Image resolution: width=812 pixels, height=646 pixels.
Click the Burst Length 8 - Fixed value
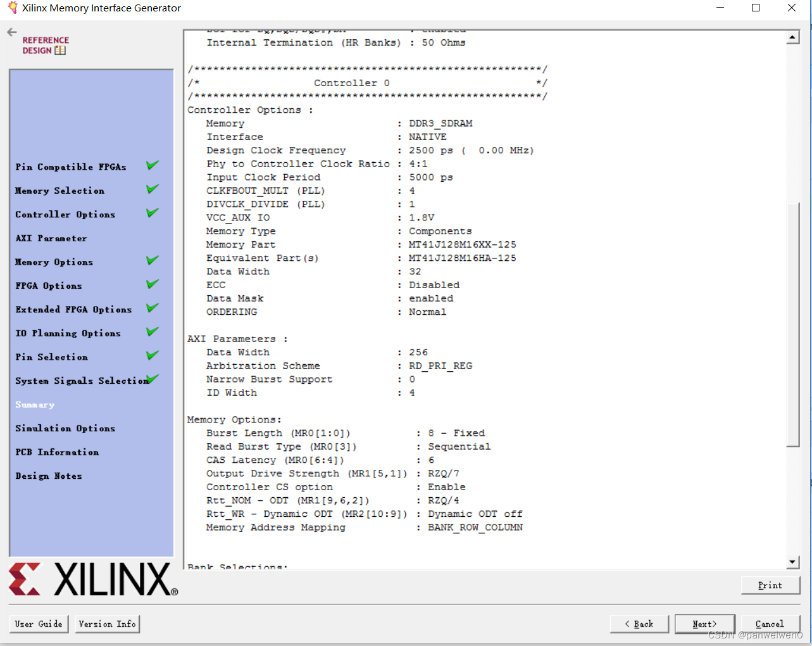(x=456, y=433)
